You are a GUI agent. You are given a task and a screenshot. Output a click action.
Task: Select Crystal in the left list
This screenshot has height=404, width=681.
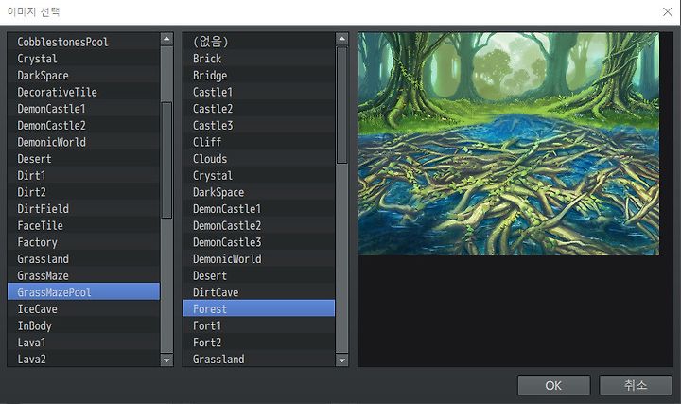83,59
